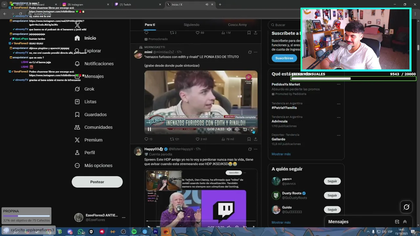Open Premium in the sidebar
Viewport: 420px width, 236px height.
tap(89, 140)
